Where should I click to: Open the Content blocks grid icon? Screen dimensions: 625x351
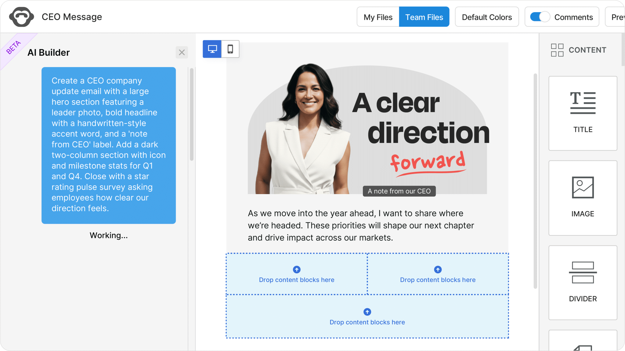[557, 50]
